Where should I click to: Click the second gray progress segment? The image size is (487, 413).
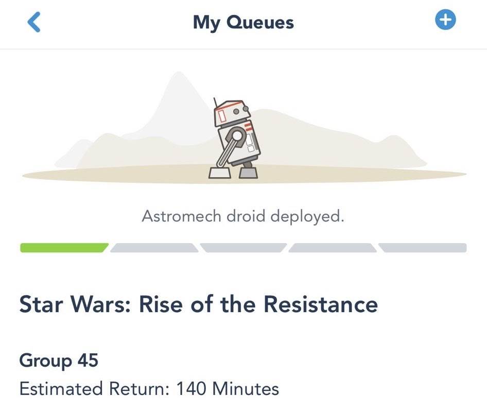153,248
